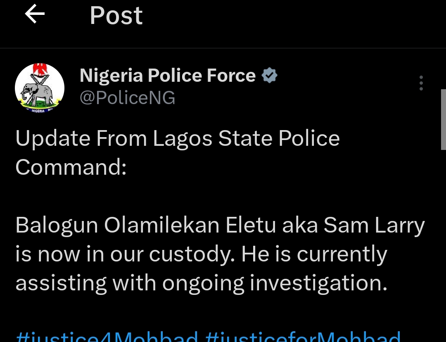
Task: Open the #justiceforMohbad hashtag
Action: coord(303,337)
